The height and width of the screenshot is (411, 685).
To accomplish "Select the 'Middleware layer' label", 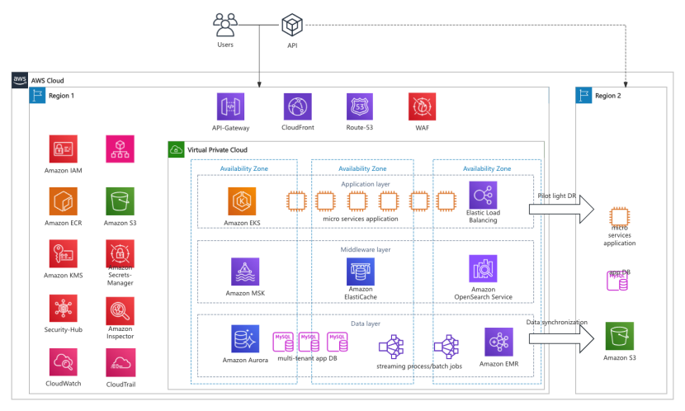I will point(366,250).
